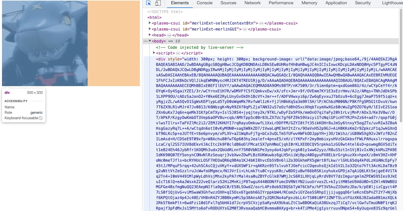Viewport: 403px width, 211px height.
Task: Click the orange rectangle beside the image
Action: (x=114, y=43)
